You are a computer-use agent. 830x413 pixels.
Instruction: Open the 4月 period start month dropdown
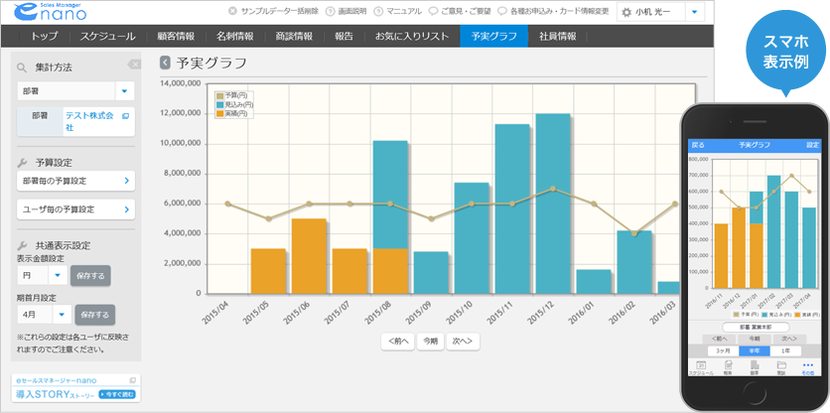(x=62, y=315)
